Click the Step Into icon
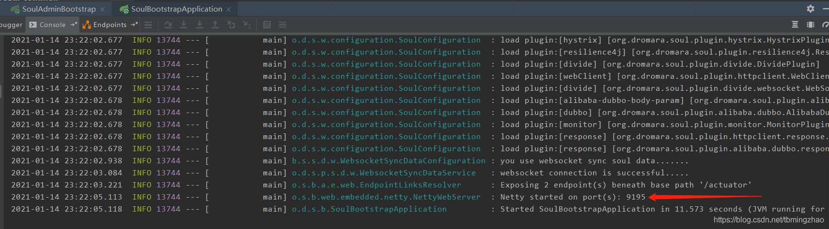Viewport: 829px width, 229px height. point(184,25)
